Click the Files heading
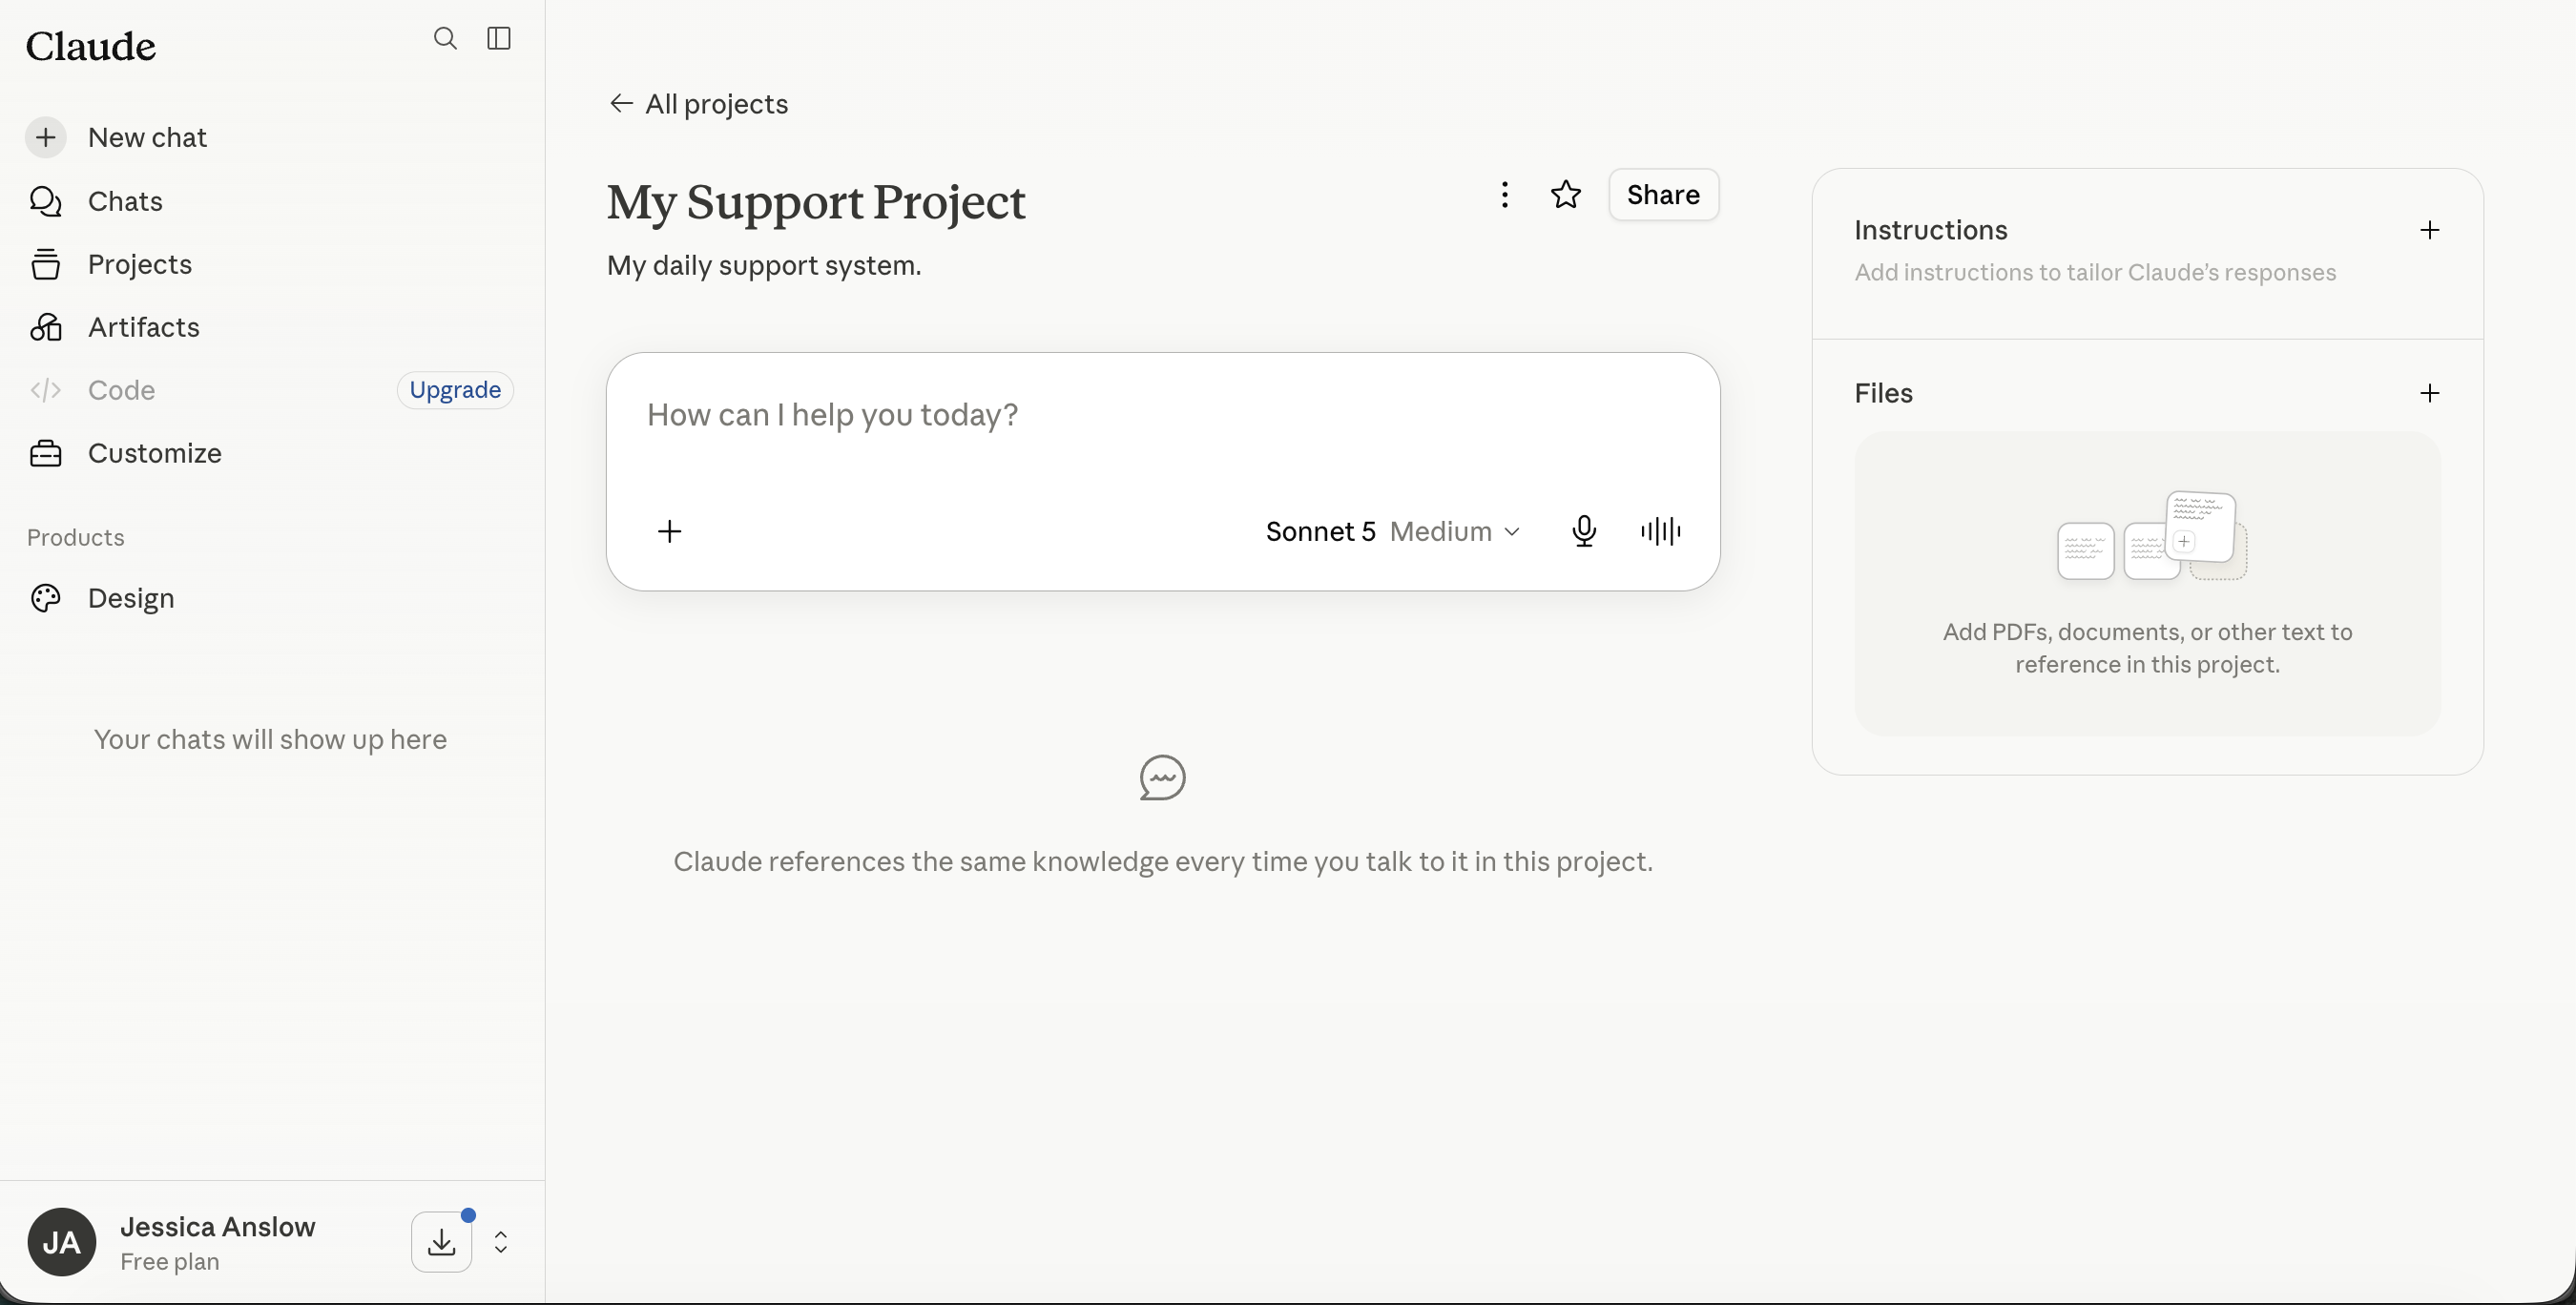Screen dimensions: 2576x1305 point(1883,393)
